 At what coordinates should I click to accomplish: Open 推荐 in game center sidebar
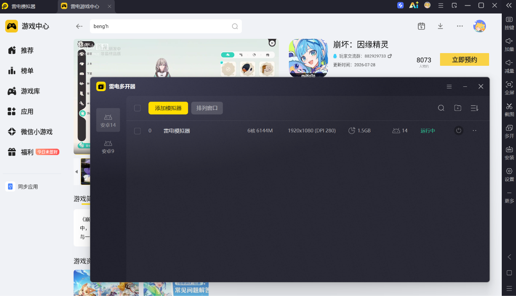pyautogui.click(x=21, y=50)
